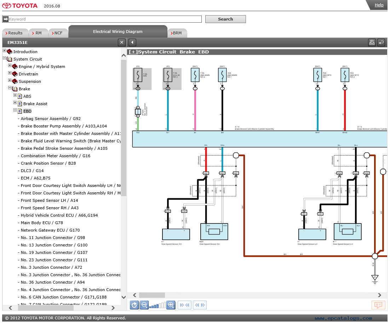Image resolution: width=390 pixels, height=324 pixels.
Task: Switch to the Results tab
Action: [x=15, y=33]
